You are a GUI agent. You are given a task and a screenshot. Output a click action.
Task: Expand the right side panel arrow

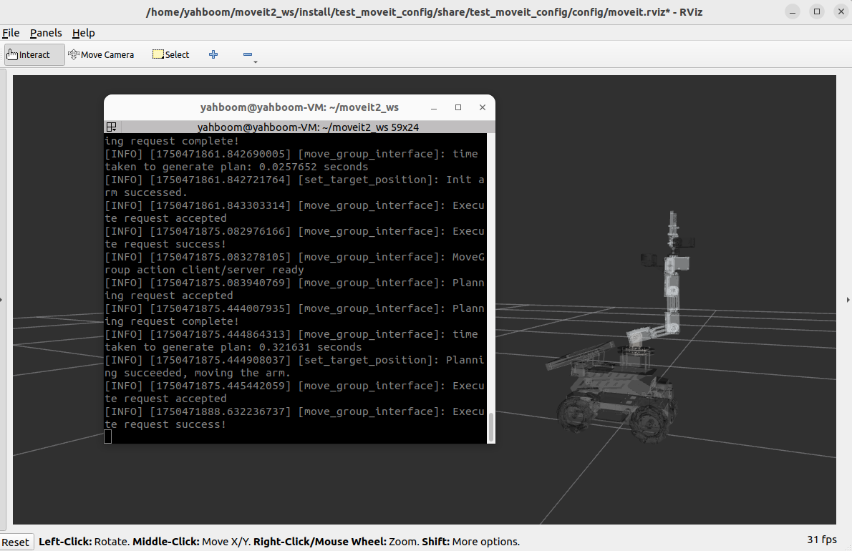[848, 300]
